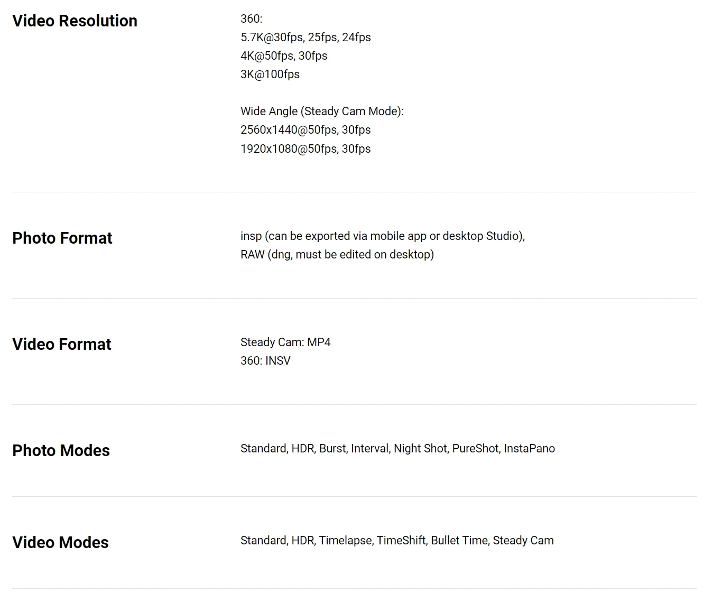The image size is (704, 593).
Task: Select TimeShift in the Video Modes list
Action: coord(401,541)
